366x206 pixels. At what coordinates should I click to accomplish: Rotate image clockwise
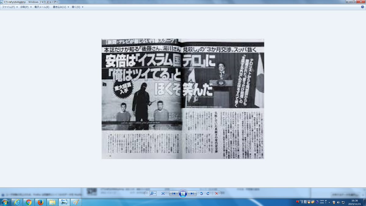click(x=208, y=193)
